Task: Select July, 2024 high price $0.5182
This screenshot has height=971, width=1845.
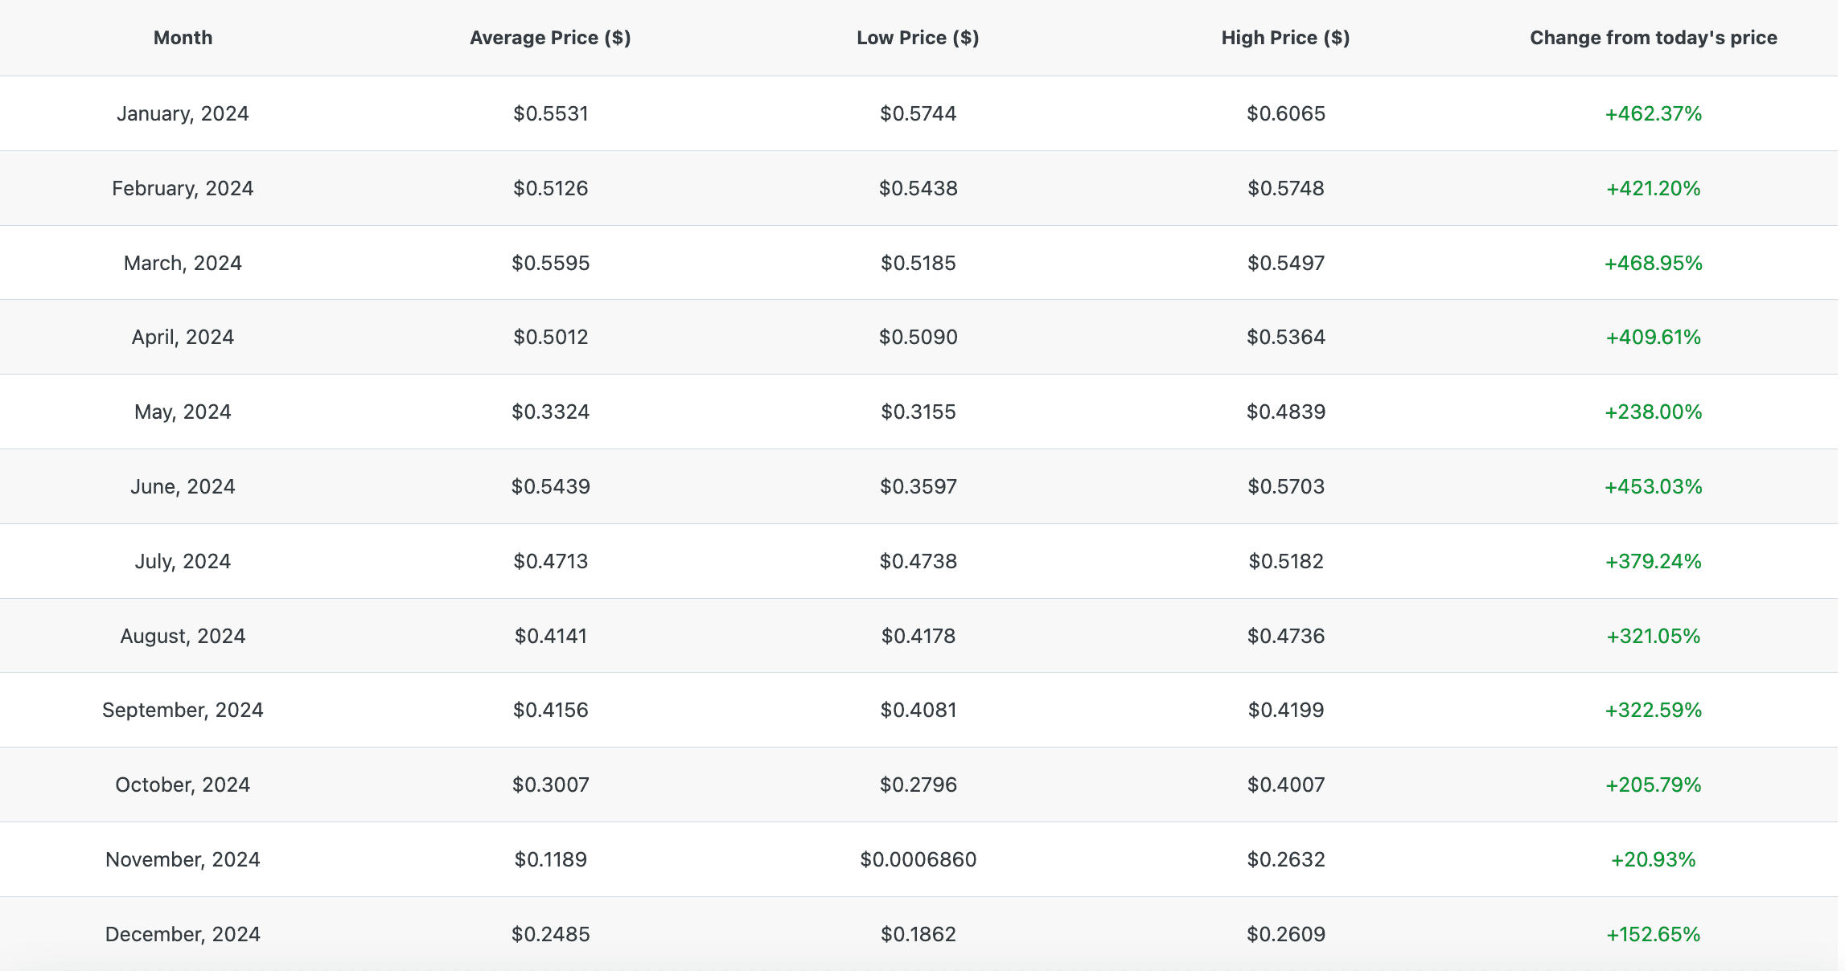Action: click(x=1285, y=561)
